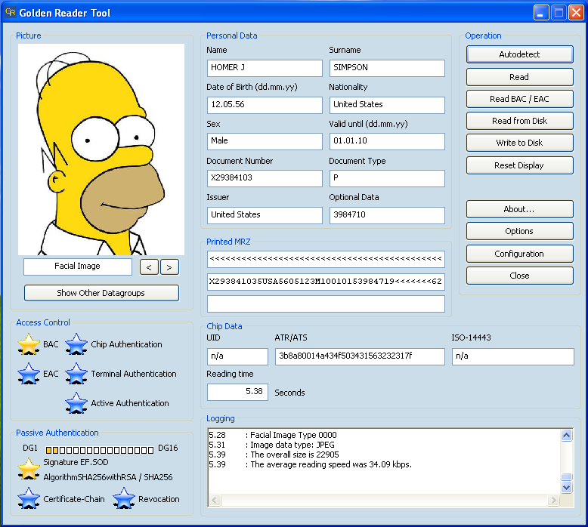Click the Document Type field
The image size is (588, 527).
pyautogui.click(x=387, y=178)
